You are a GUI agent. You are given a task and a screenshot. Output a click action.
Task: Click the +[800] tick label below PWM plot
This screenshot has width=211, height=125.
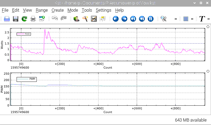coord(176,108)
